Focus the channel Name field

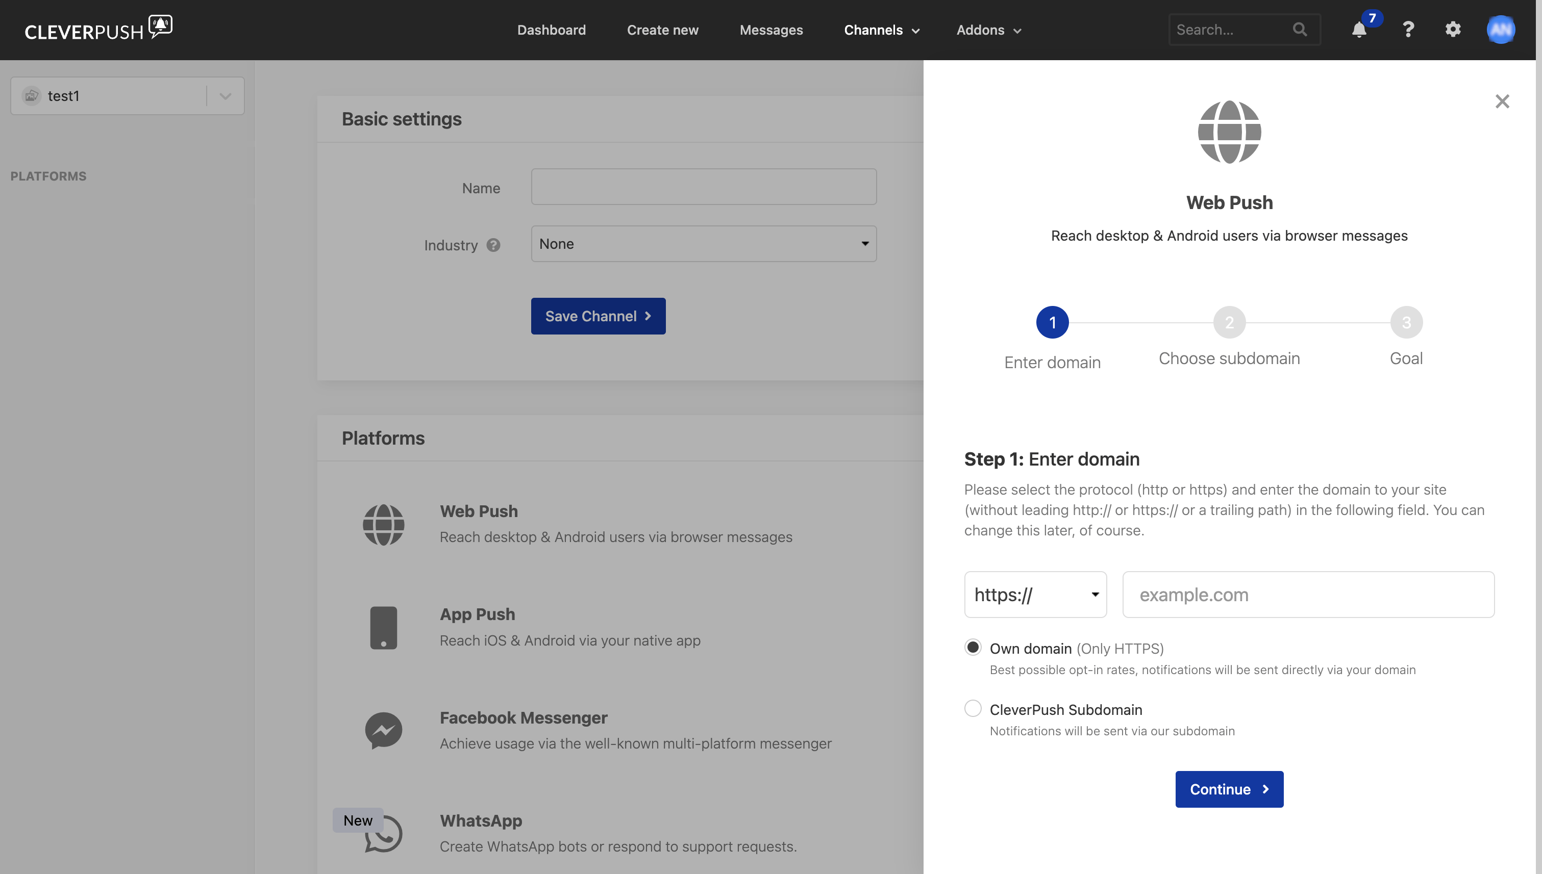[x=704, y=187]
